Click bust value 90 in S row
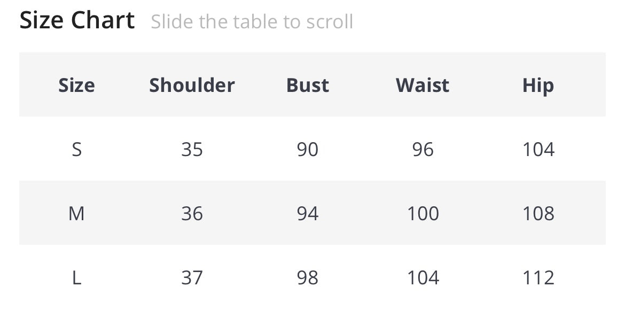 coord(308,149)
